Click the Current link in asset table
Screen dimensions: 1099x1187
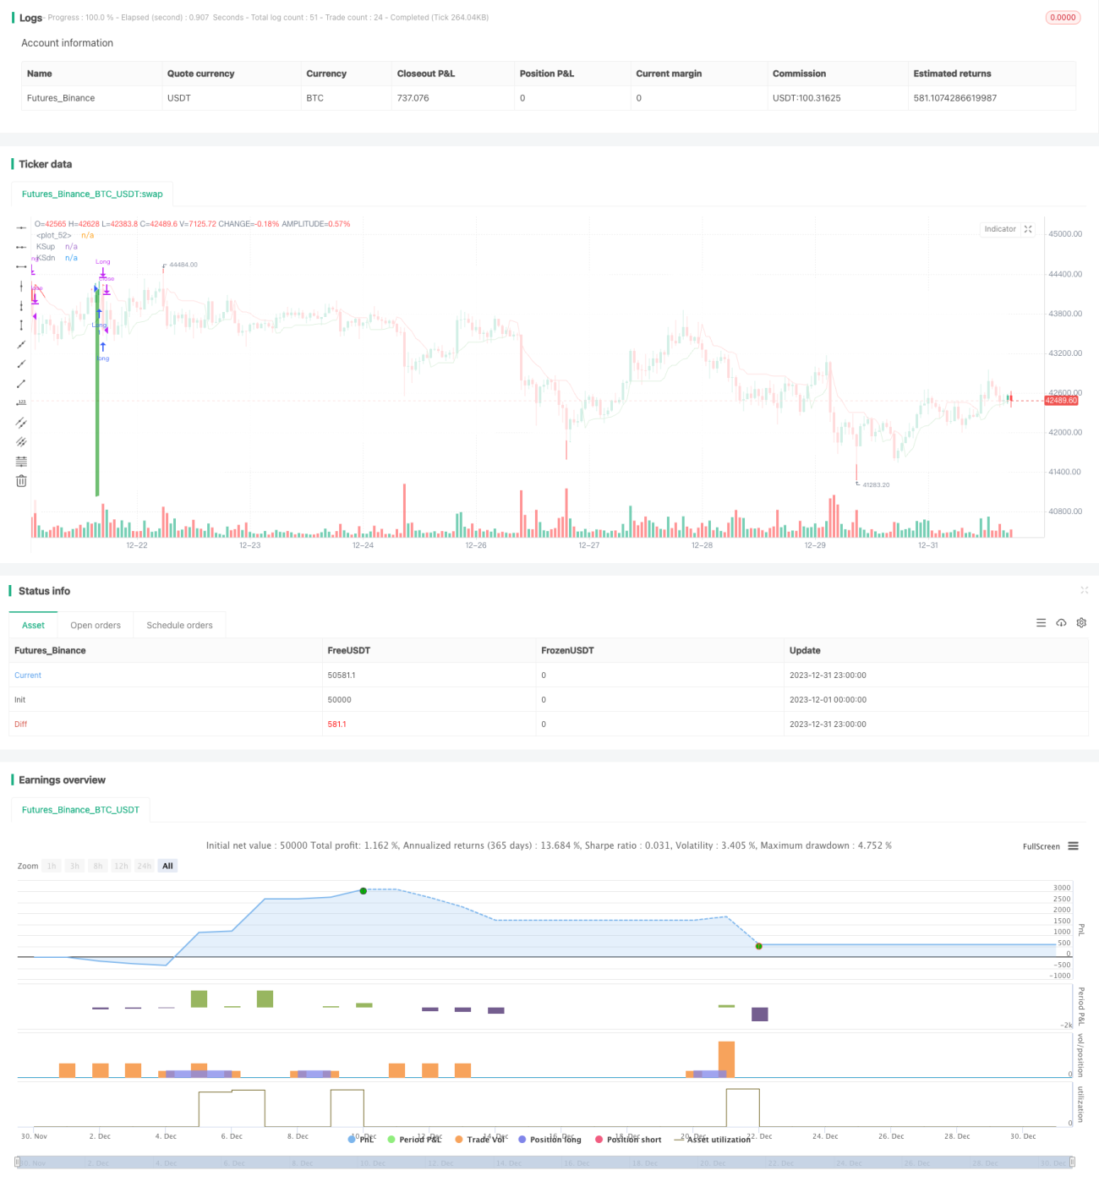click(x=28, y=676)
